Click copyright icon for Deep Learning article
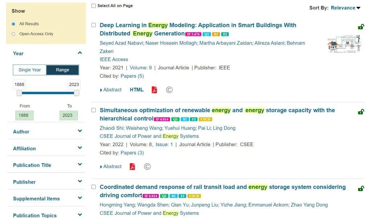392x218 pixels. point(169,90)
